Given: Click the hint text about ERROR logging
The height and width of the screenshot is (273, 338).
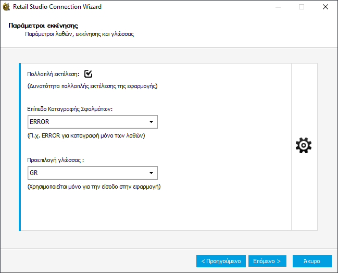Looking at the screenshot, I should pyautogui.click(x=86, y=135).
